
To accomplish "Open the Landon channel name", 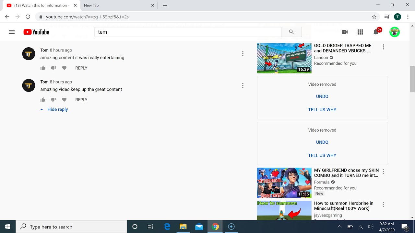I will click(321, 58).
